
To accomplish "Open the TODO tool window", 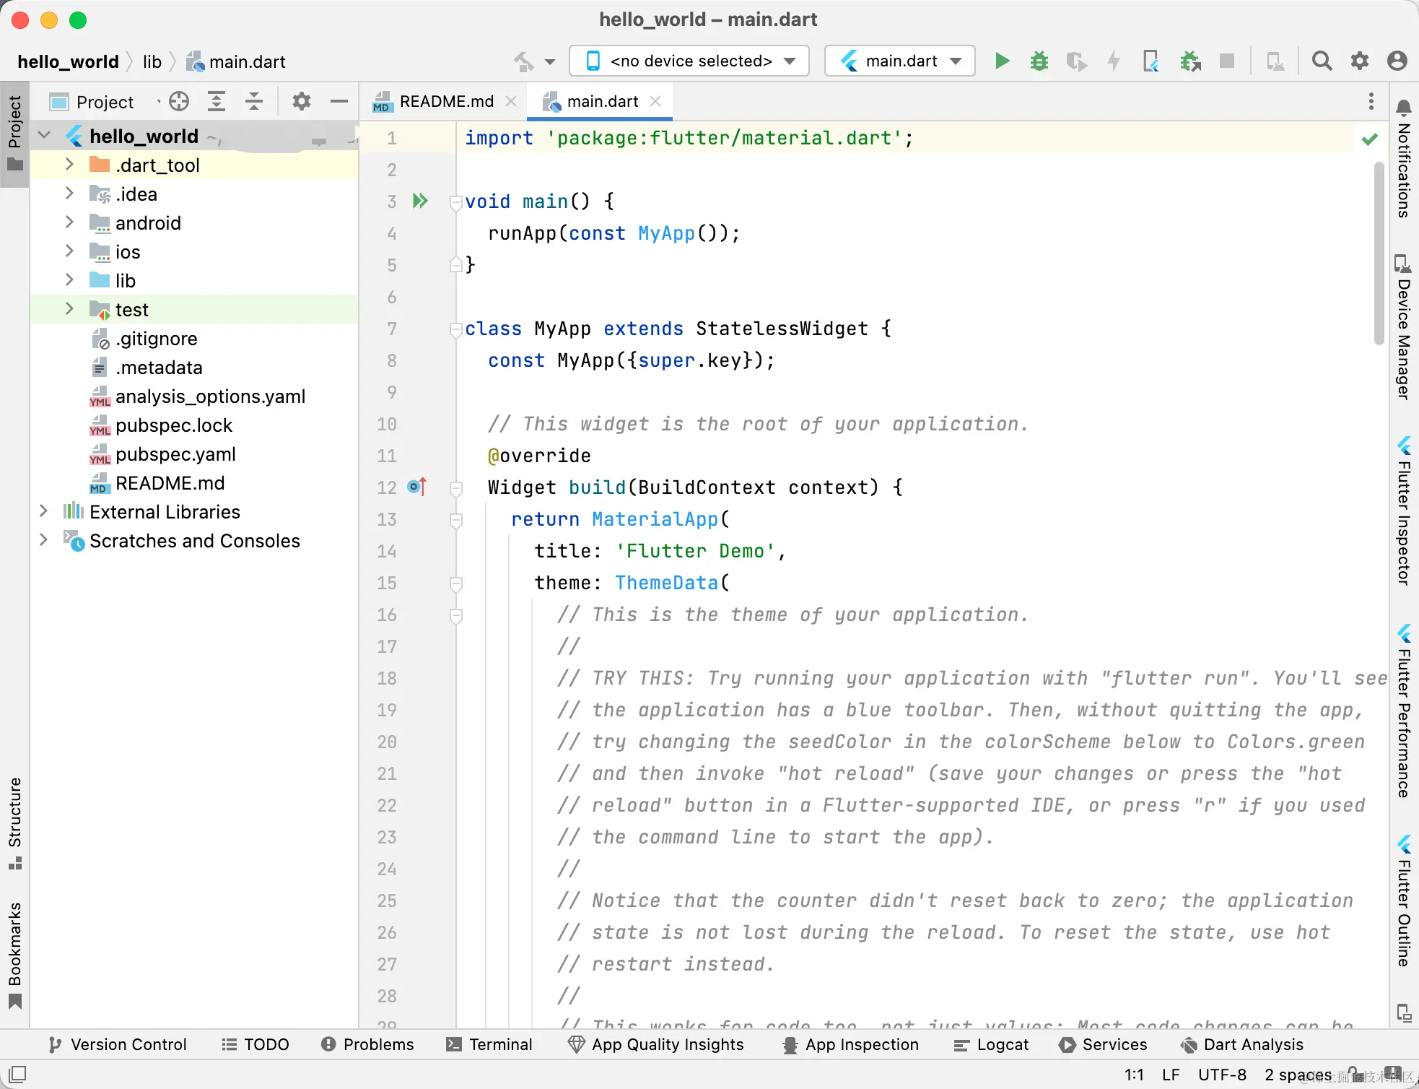I will pyautogui.click(x=256, y=1044).
